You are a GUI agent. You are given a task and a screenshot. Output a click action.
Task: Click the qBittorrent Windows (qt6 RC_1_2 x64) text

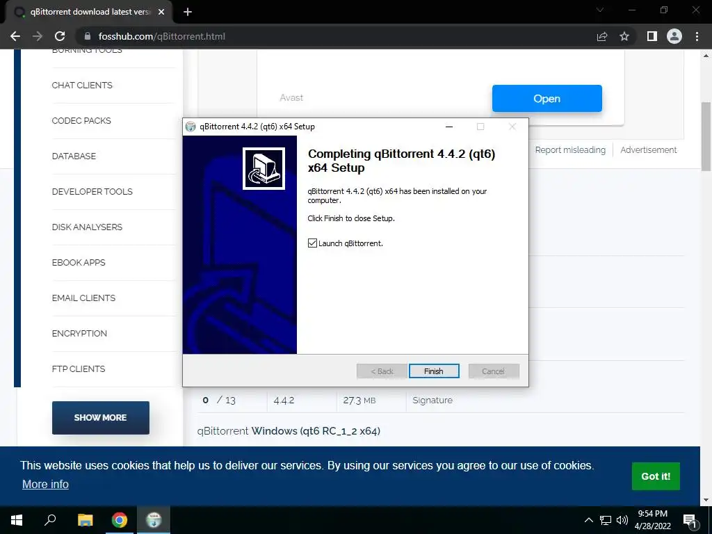(x=289, y=431)
